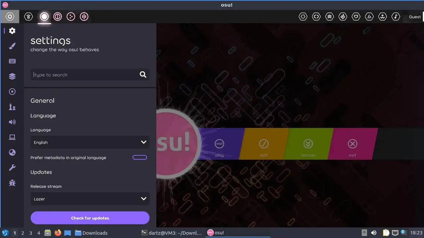424x238 pixels.
Task: Open the system start menu icon
Action: (x=5, y=233)
